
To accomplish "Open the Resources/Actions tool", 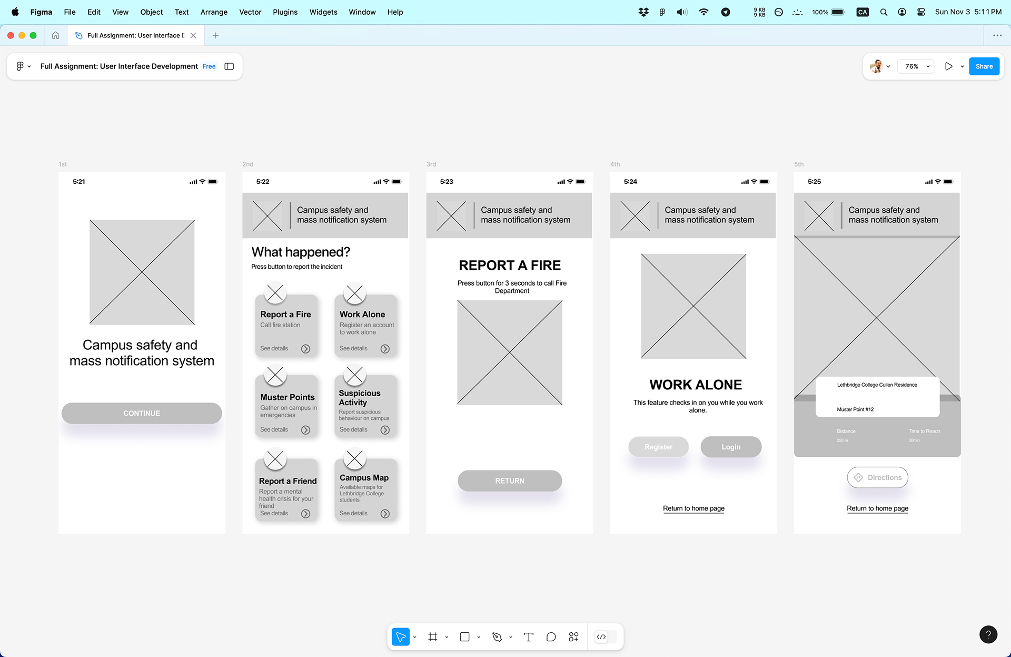I will pos(573,637).
